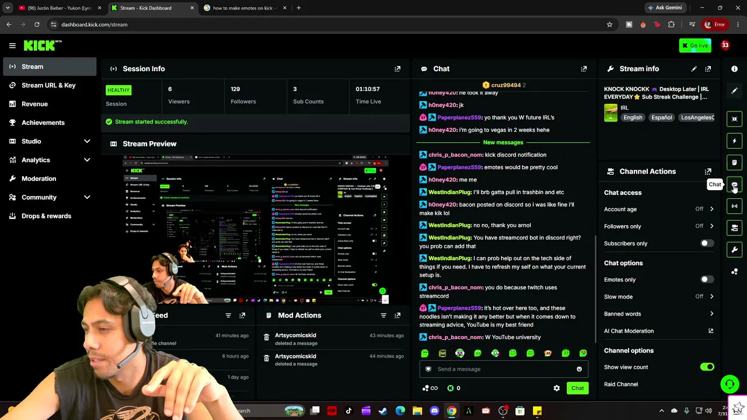Open Raid Channel option
747x420 pixels.
pos(621,384)
